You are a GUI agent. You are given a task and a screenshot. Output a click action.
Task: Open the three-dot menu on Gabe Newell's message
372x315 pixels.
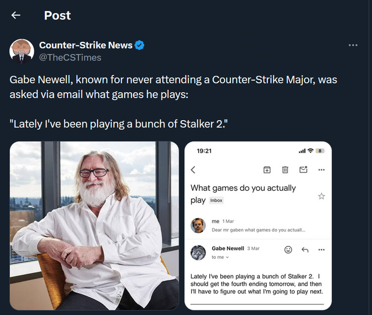coord(321,249)
